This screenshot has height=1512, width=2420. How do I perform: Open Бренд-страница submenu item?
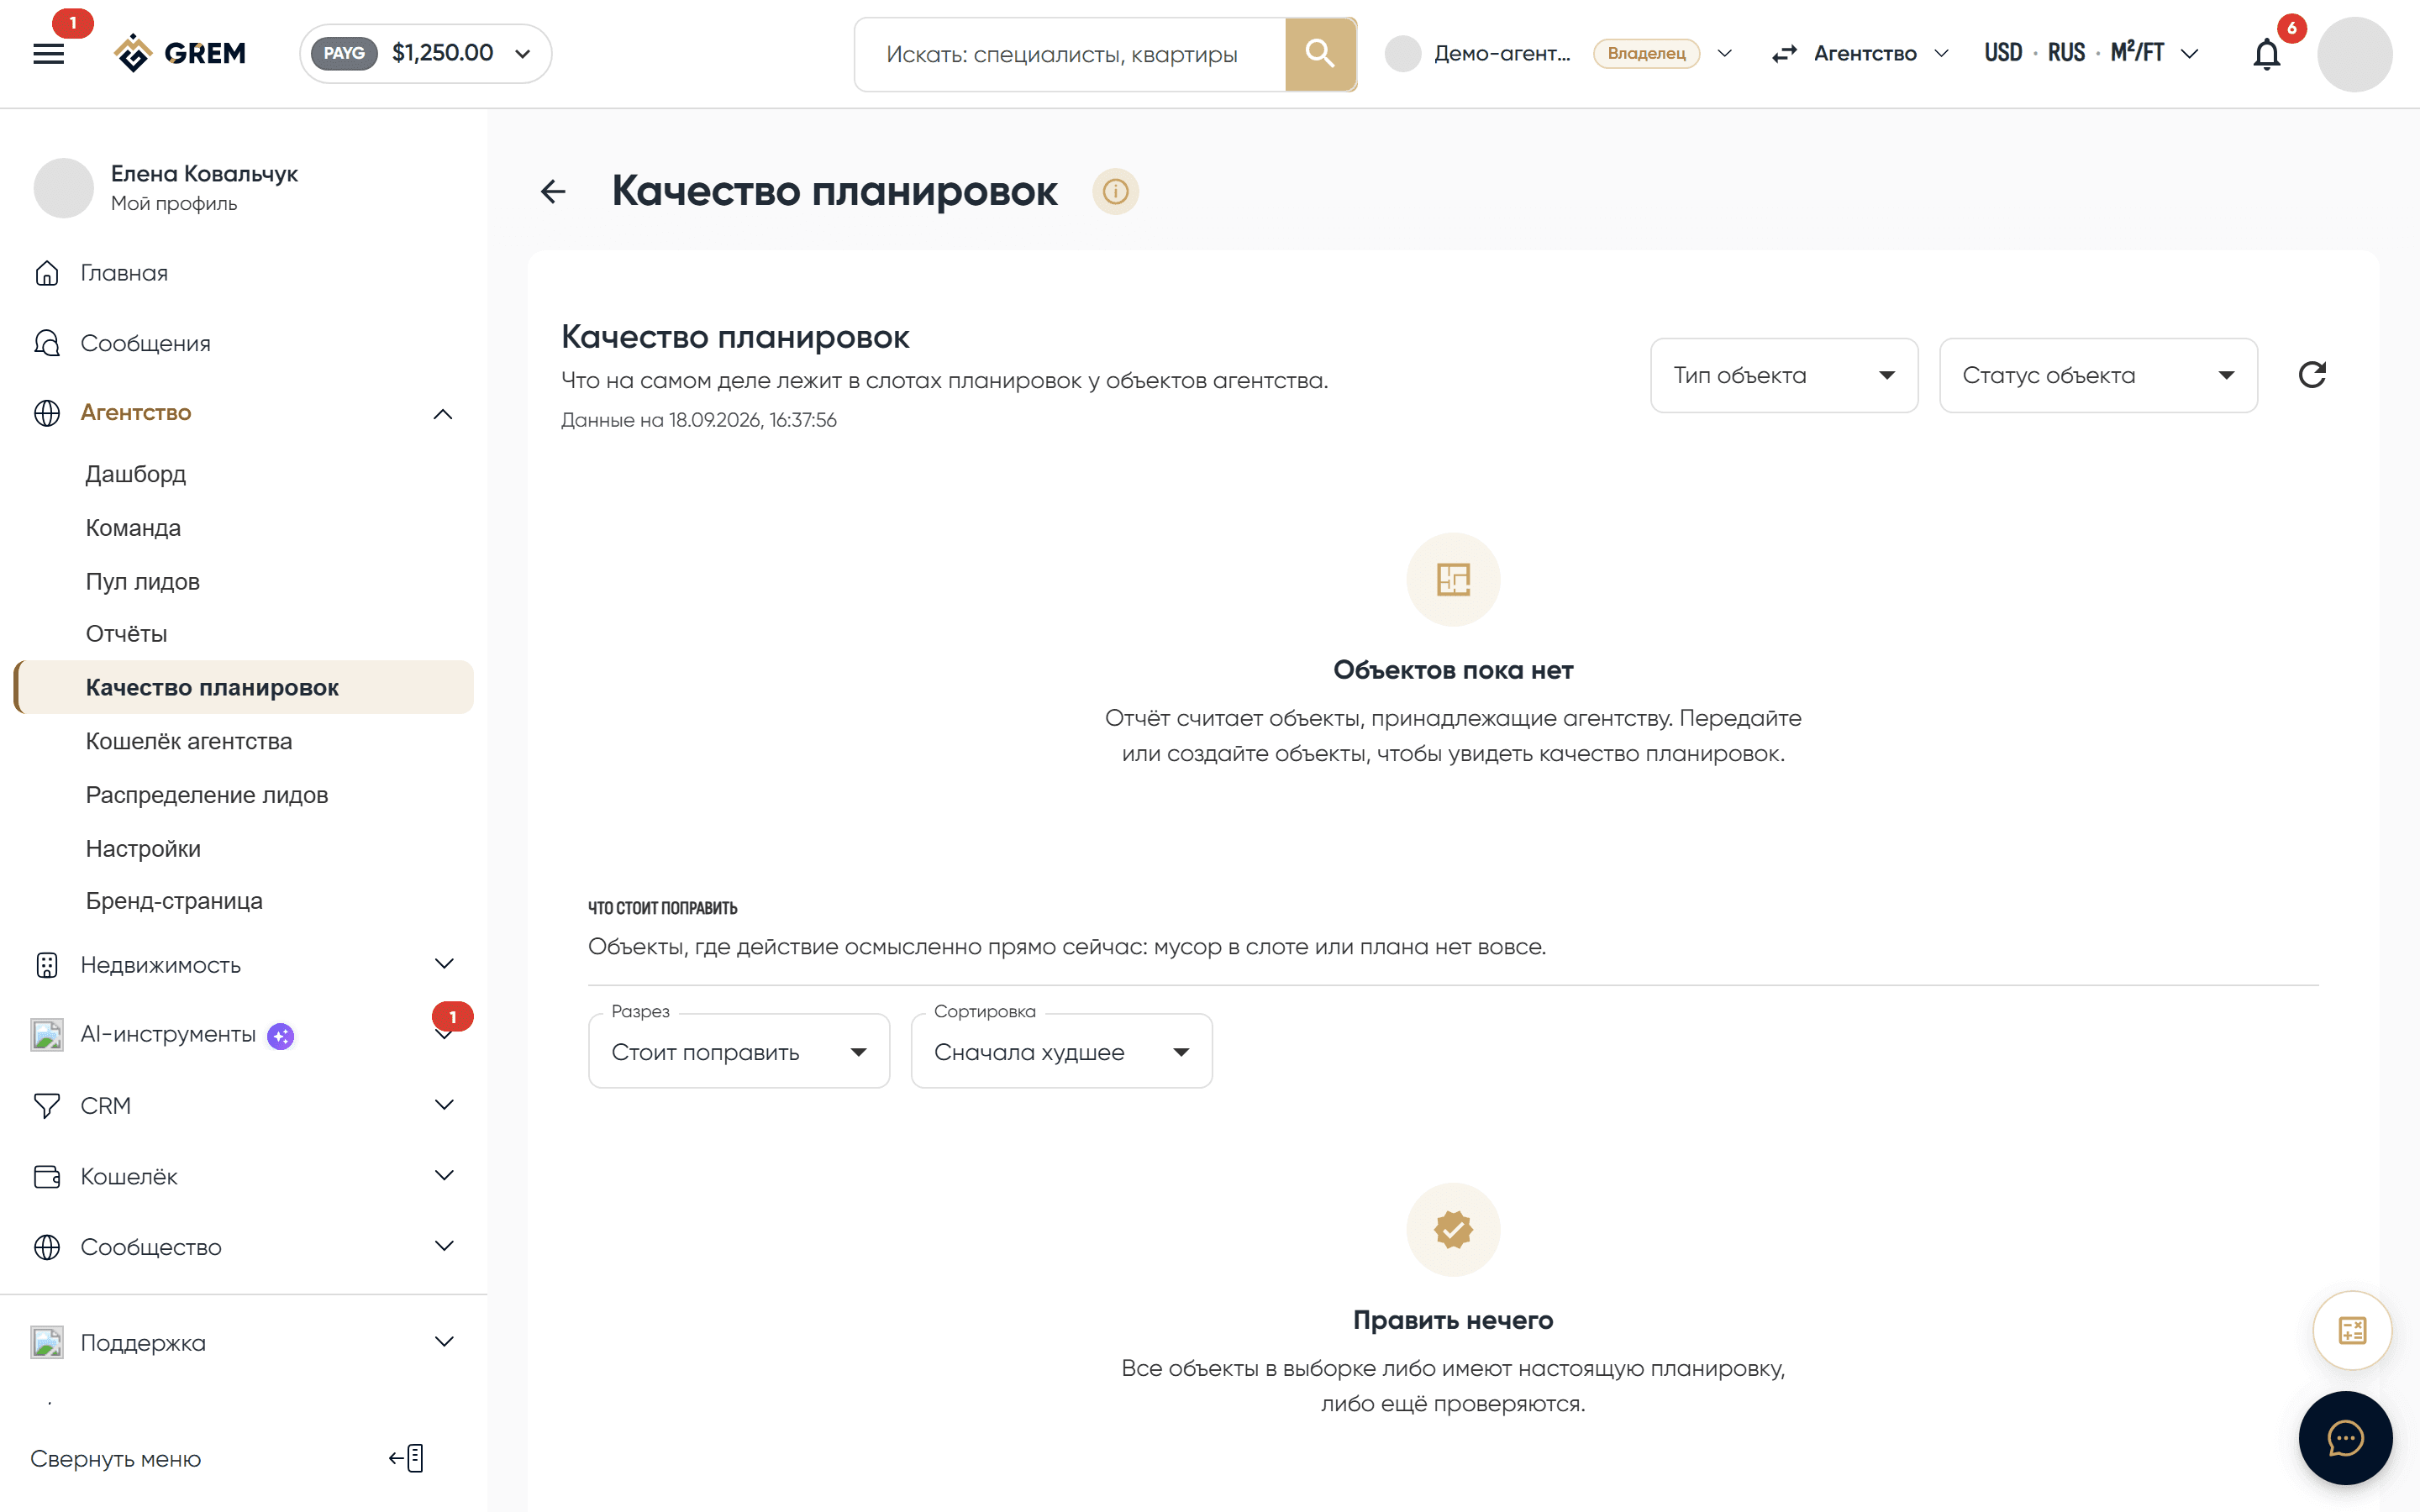point(174,901)
